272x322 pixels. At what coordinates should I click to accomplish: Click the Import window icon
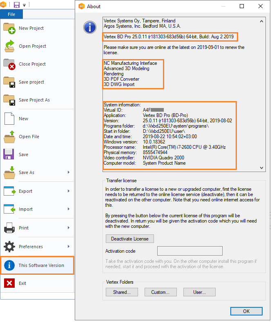[9, 209]
